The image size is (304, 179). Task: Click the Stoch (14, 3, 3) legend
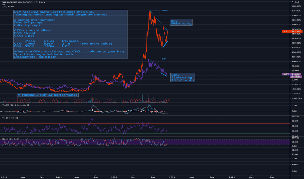click(10, 139)
